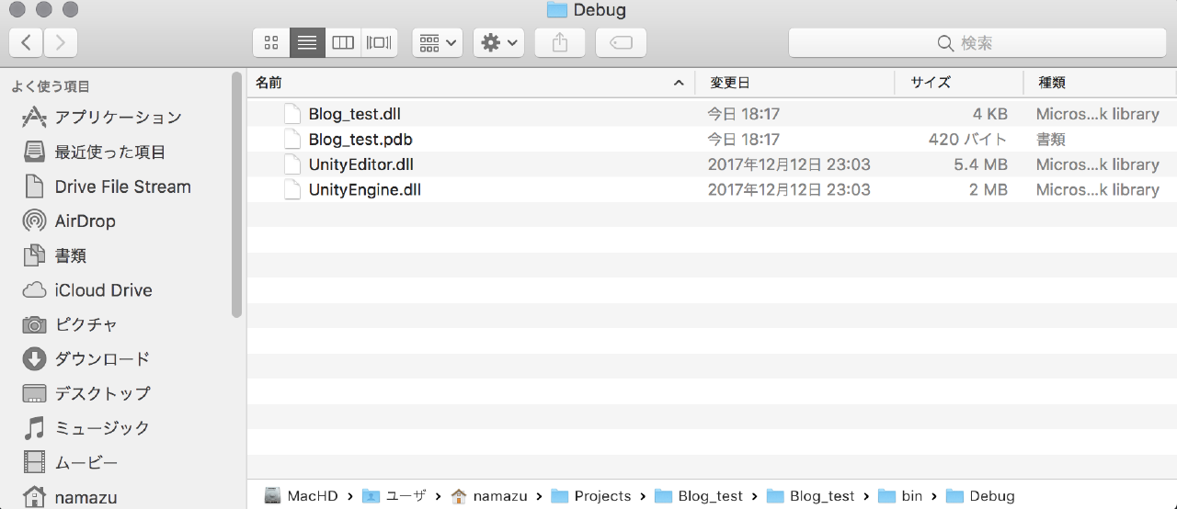
Task: Switch to list view
Action: click(307, 42)
